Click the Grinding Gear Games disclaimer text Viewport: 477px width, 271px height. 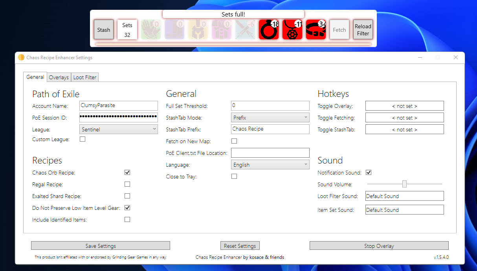pos(101,257)
